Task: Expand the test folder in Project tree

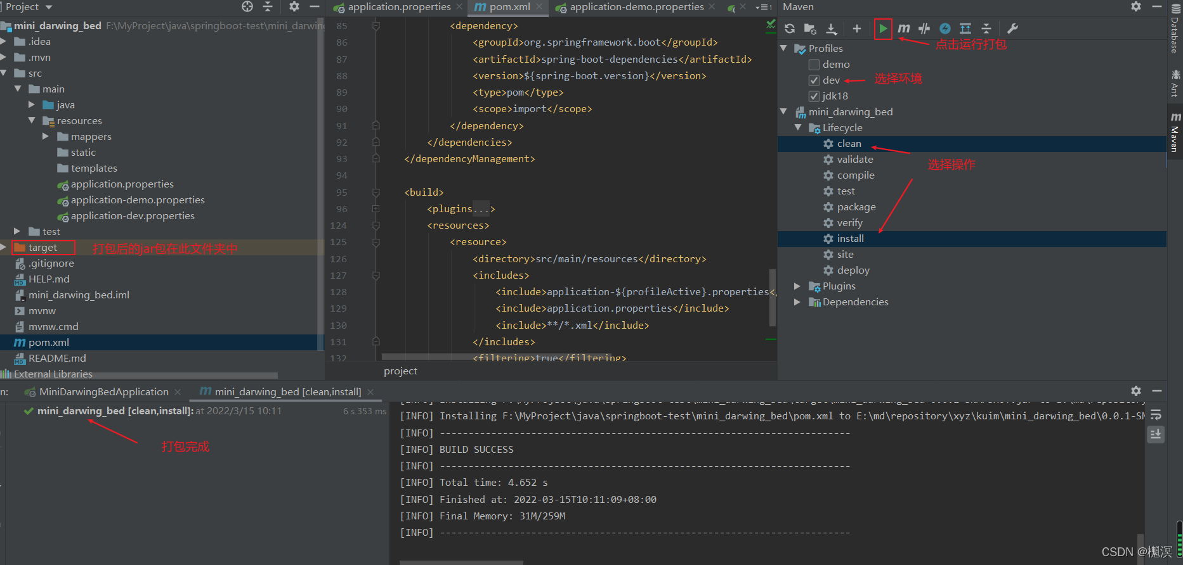Action: tap(17, 231)
